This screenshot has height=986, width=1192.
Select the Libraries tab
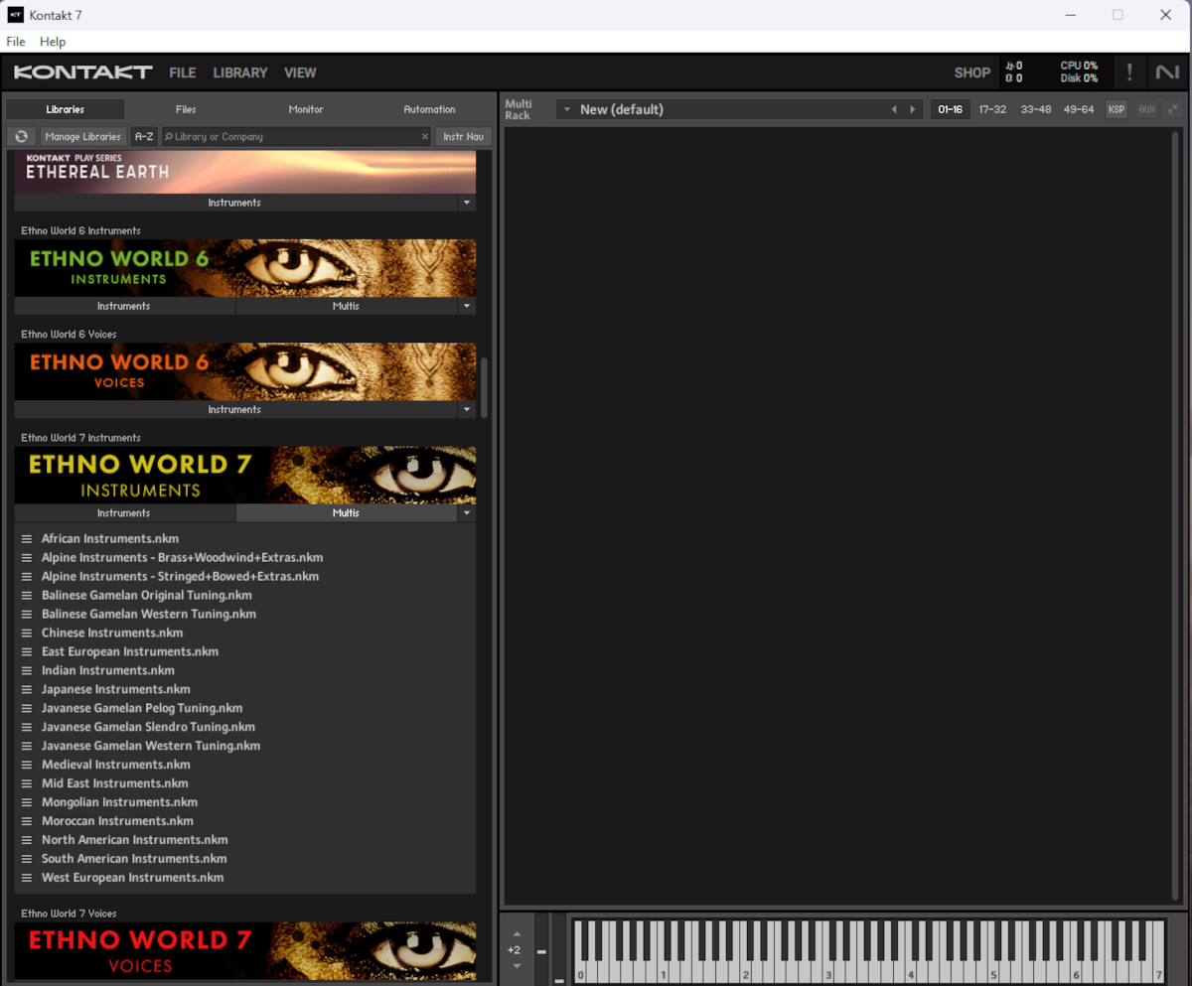click(x=66, y=109)
